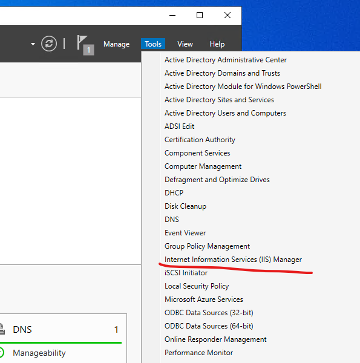Open the Help menu
The image size is (360, 363).
(217, 44)
